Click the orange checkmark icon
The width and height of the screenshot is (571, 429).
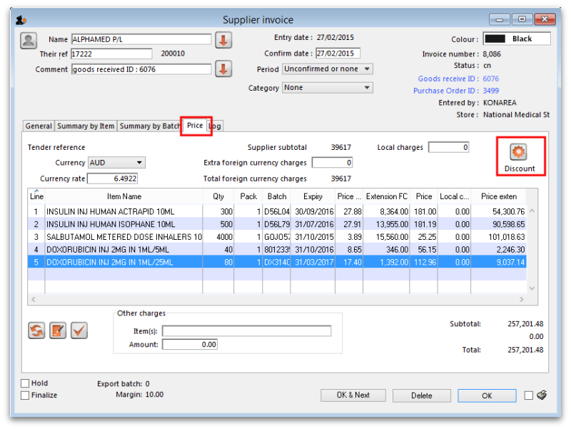(x=79, y=330)
